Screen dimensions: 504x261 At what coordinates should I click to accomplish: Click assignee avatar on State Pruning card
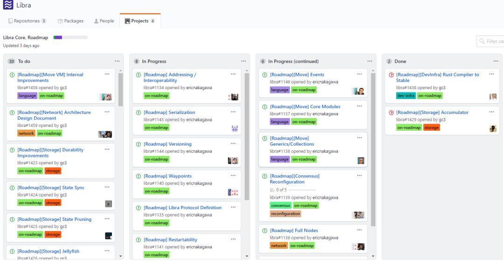pyautogui.click(x=108, y=236)
